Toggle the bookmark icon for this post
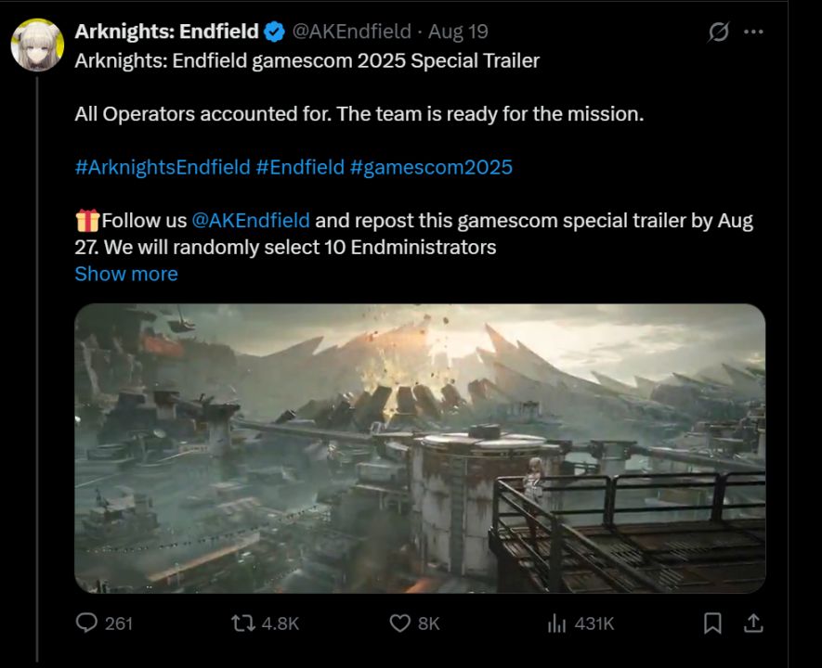Image resolution: width=822 pixels, height=668 pixels. coord(712,623)
